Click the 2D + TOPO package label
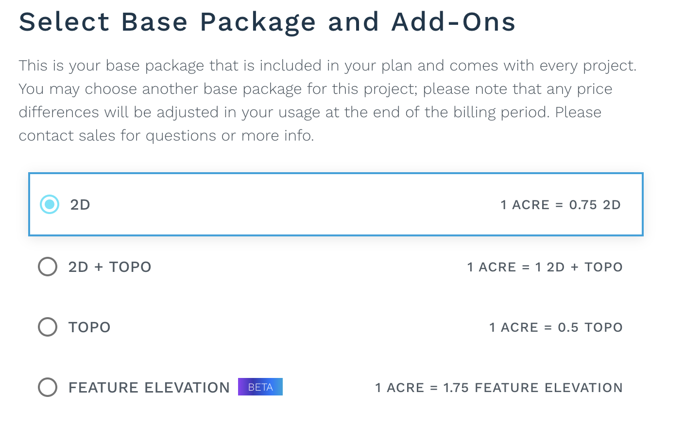This screenshot has height=430, width=685. pos(110,267)
